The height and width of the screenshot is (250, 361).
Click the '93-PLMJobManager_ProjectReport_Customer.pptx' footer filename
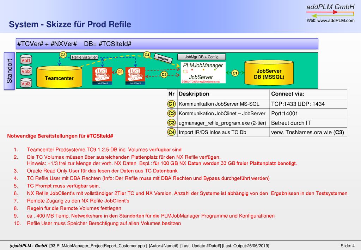tap(98, 246)
